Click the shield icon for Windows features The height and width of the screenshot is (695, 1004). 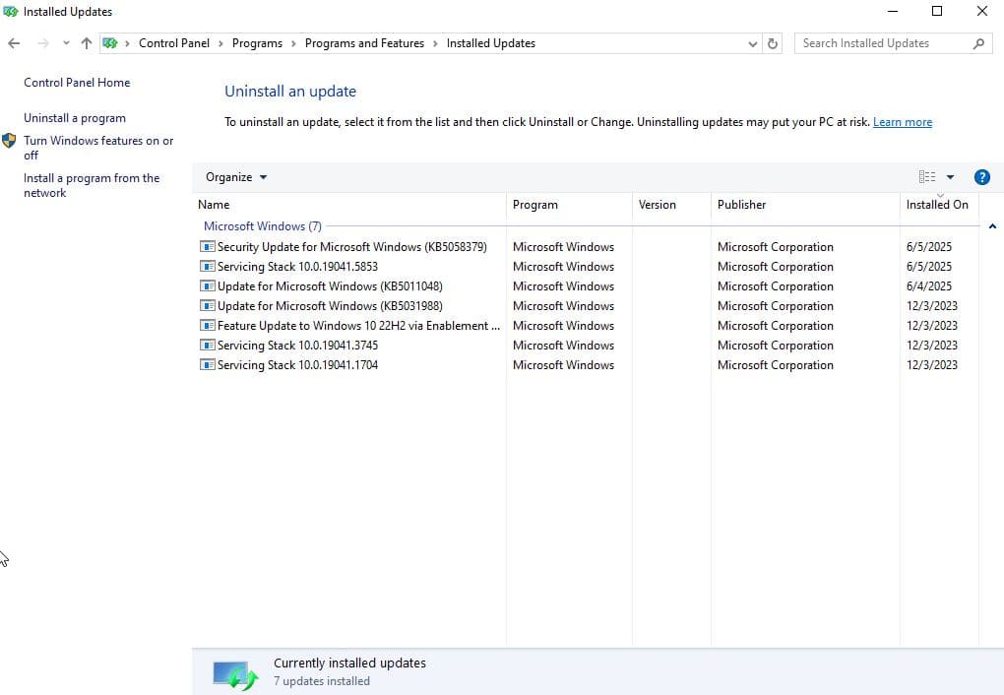pyautogui.click(x=10, y=141)
